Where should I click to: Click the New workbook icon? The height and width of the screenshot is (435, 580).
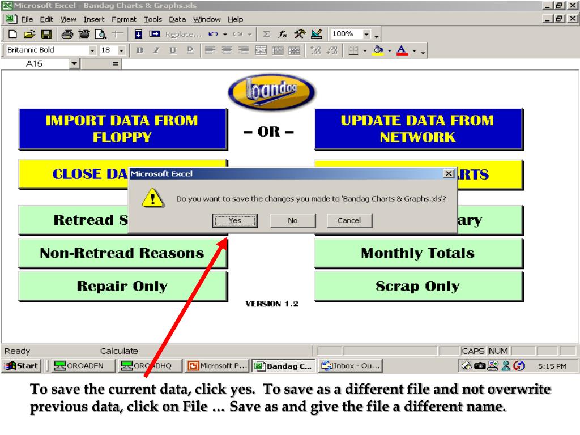pyautogui.click(x=12, y=34)
